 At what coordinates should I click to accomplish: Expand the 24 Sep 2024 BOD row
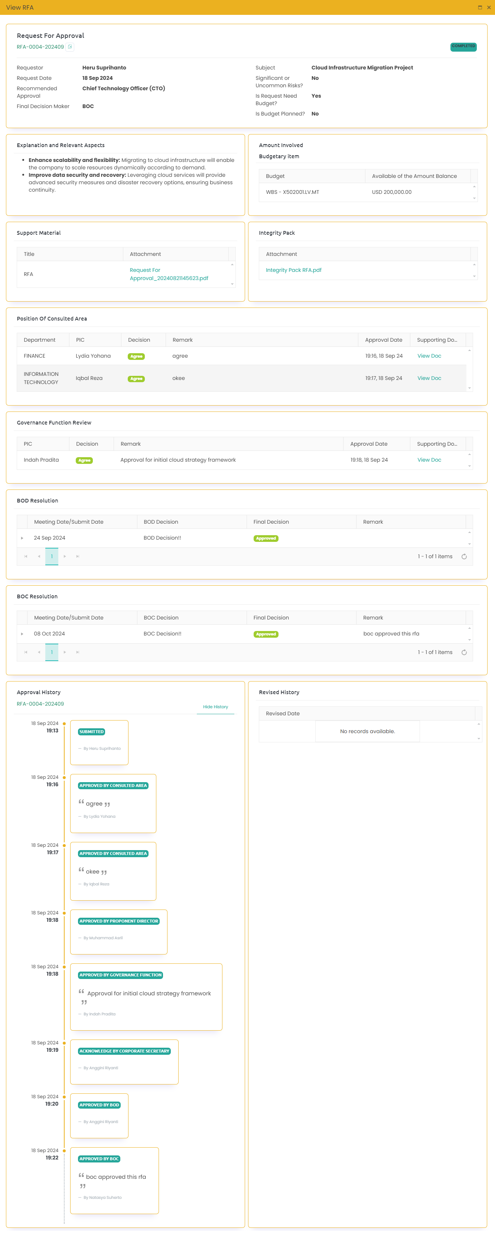pyautogui.click(x=22, y=538)
